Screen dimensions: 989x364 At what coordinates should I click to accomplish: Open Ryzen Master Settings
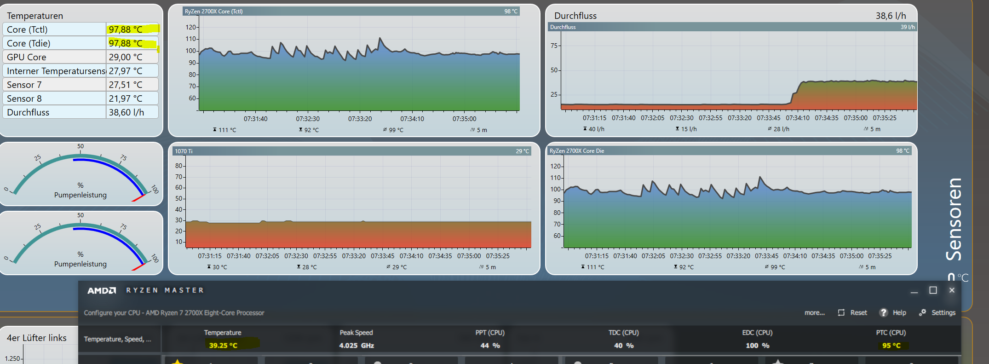pos(937,312)
